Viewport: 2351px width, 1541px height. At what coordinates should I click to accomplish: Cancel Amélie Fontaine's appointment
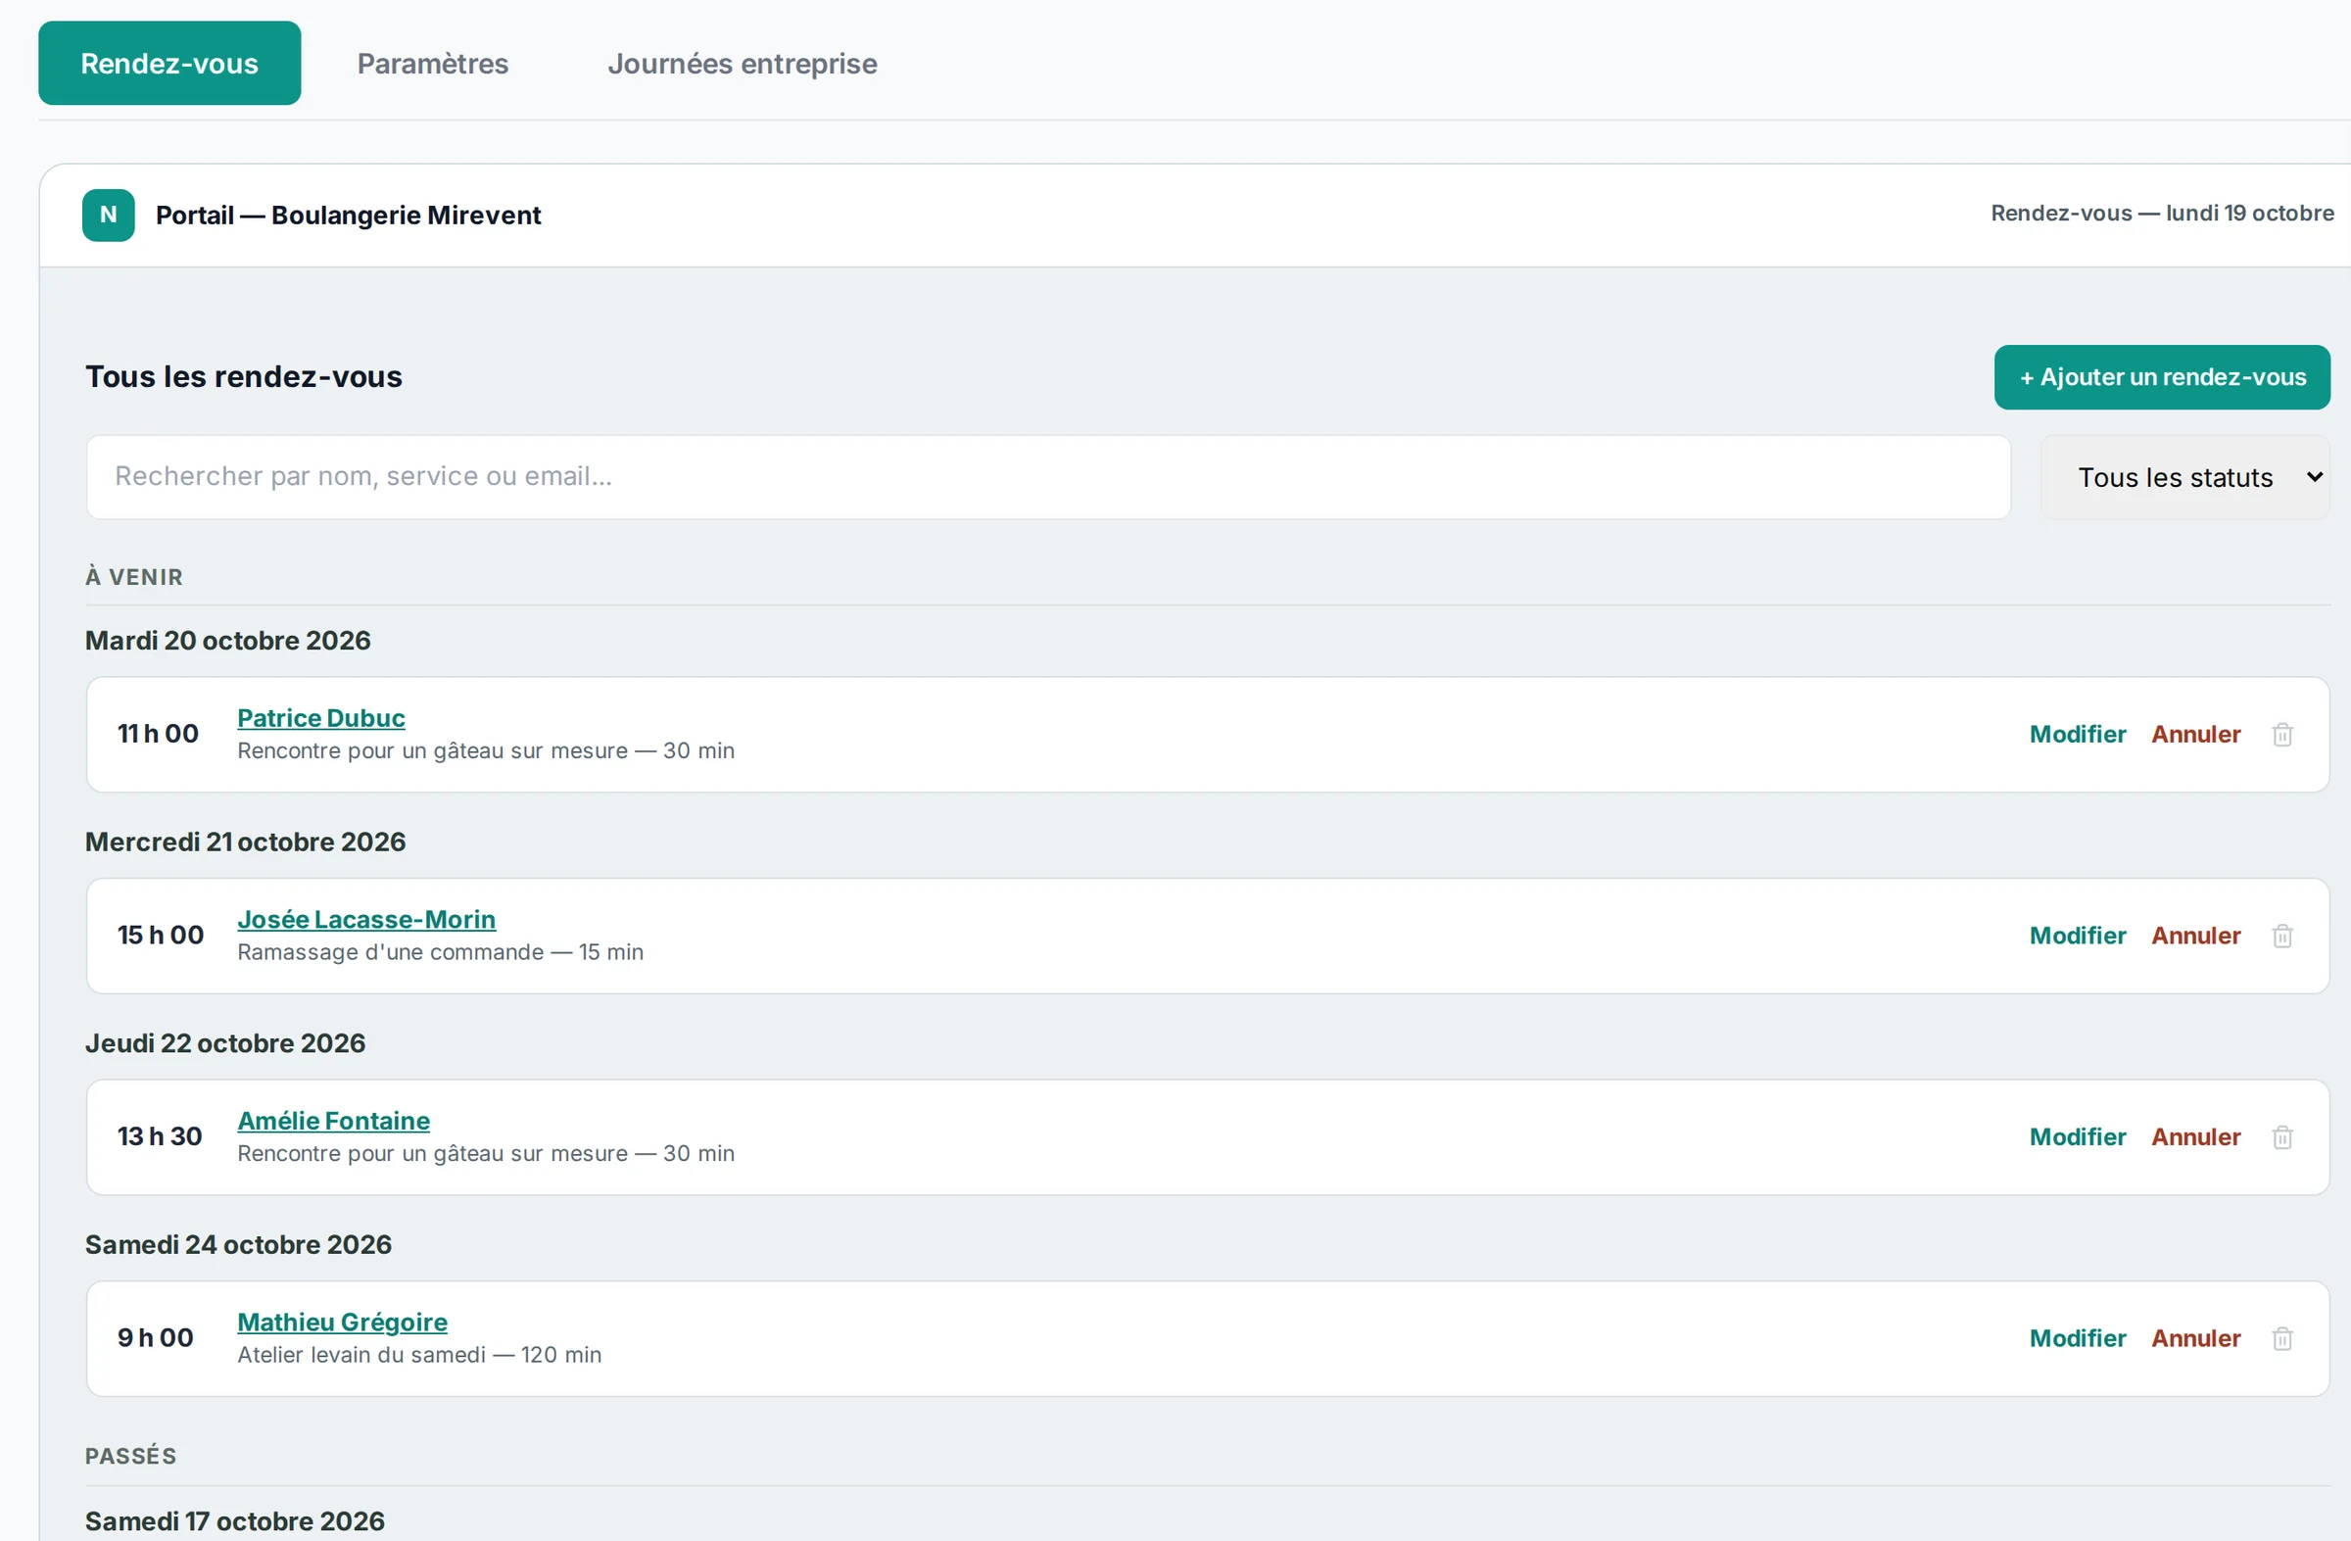(2196, 1137)
